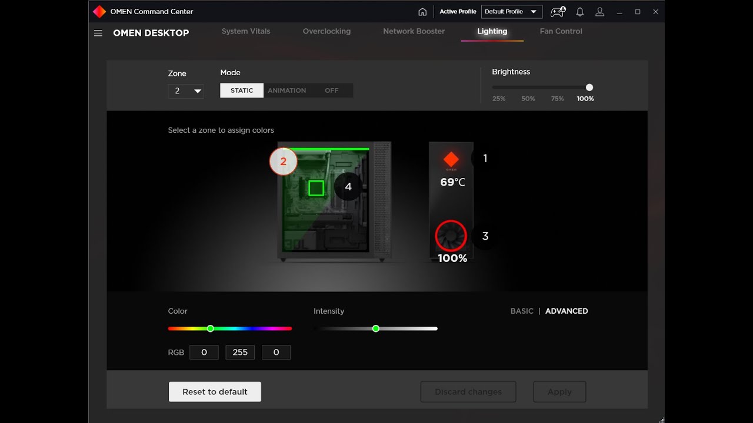Open the Active Profile dropdown

(511, 12)
